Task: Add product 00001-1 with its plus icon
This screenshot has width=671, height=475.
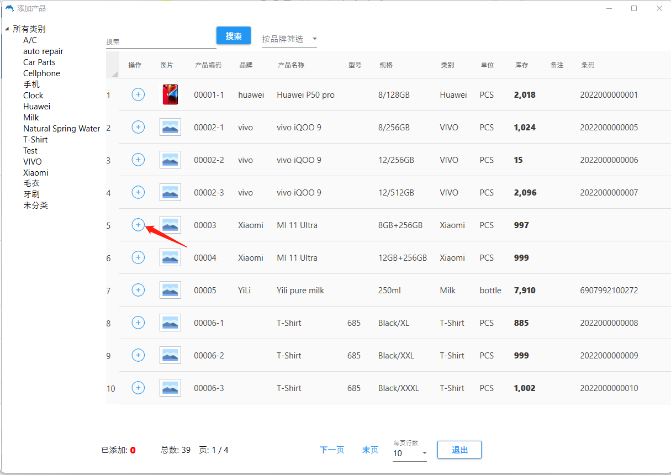Action: [138, 94]
